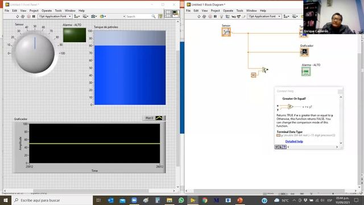Click the Alarma - ALTO terminal in Block Diagram
The height and width of the screenshot is (205, 364).
coord(306,71)
